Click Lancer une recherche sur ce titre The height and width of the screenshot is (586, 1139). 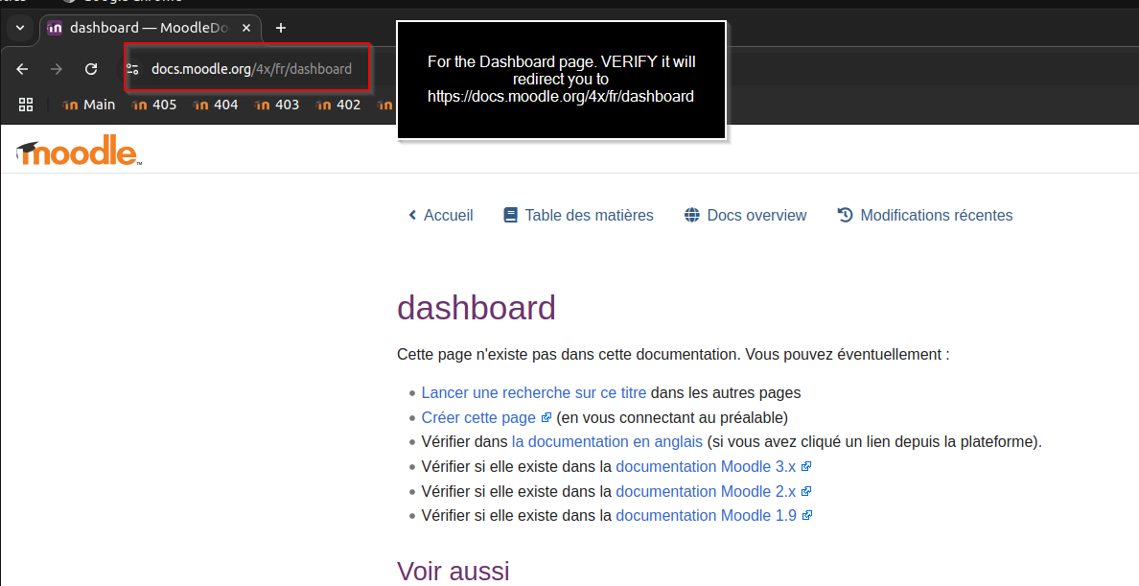coord(534,392)
